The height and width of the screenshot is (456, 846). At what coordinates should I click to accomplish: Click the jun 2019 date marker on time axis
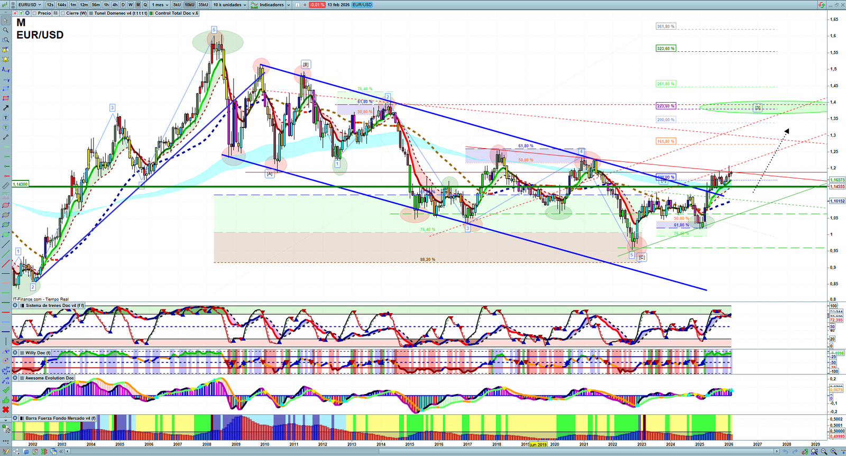(538, 444)
